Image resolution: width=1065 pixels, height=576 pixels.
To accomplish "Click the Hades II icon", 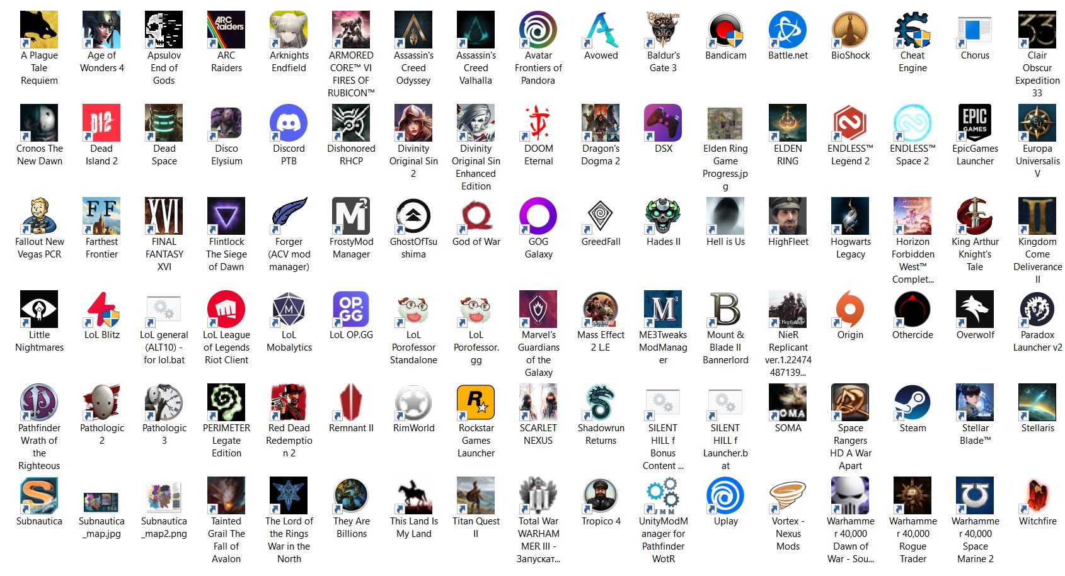I will [663, 216].
